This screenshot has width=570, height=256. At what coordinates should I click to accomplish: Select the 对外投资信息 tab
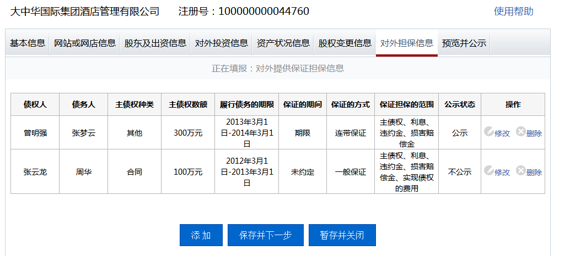[x=221, y=43]
